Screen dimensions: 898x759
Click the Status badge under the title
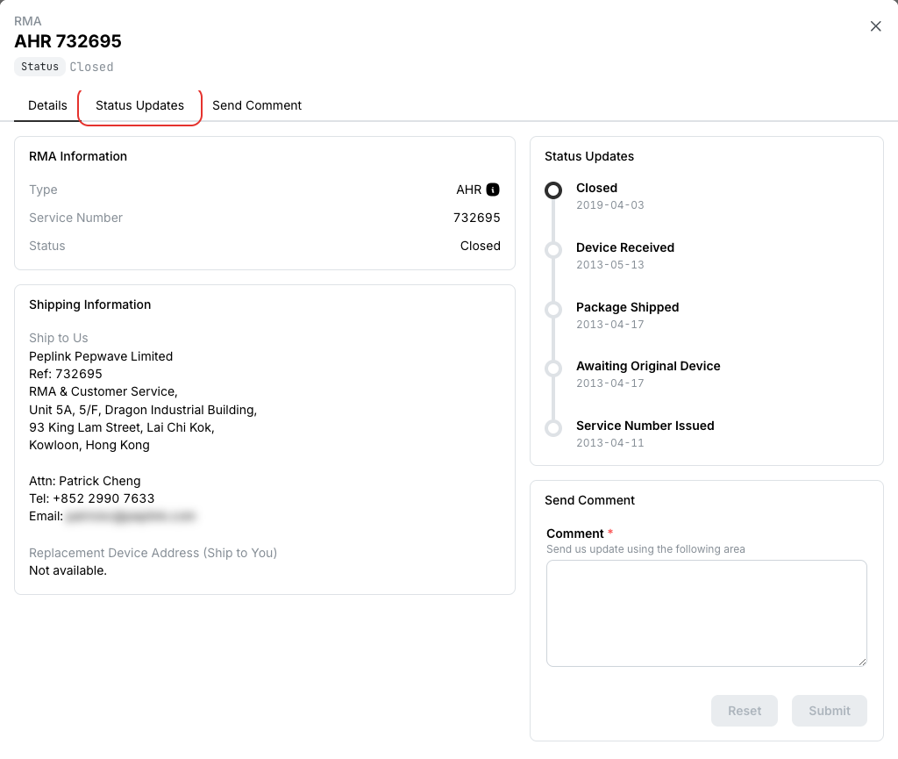pyautogui.click(x=39, y=67)
